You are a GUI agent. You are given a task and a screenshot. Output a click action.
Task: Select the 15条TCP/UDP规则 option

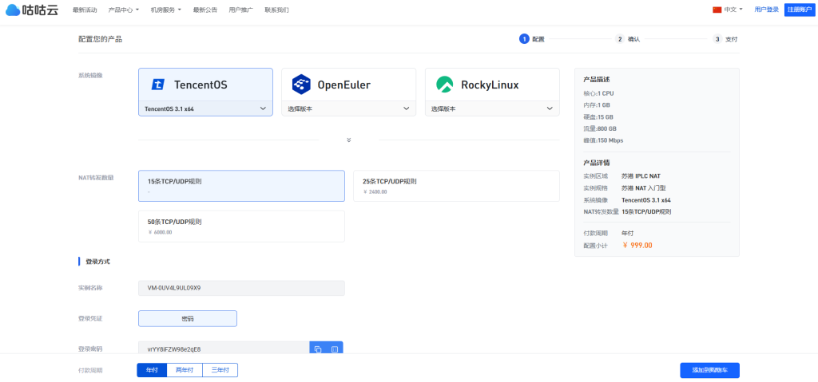pyautogui.click(x=241, y=186)
